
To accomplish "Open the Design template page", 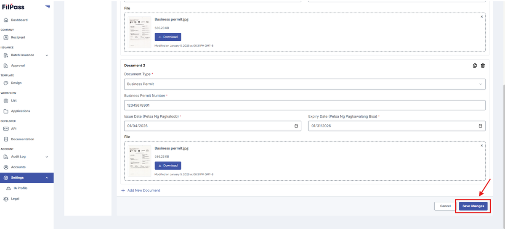I will pyautogui.click(x=16, y=83).
